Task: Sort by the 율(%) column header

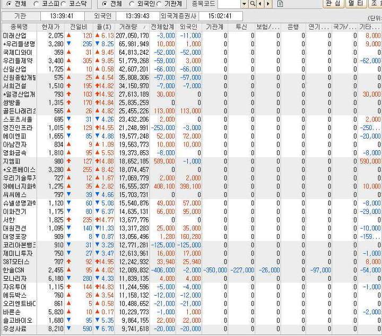Action: click(x=104, y=27)
